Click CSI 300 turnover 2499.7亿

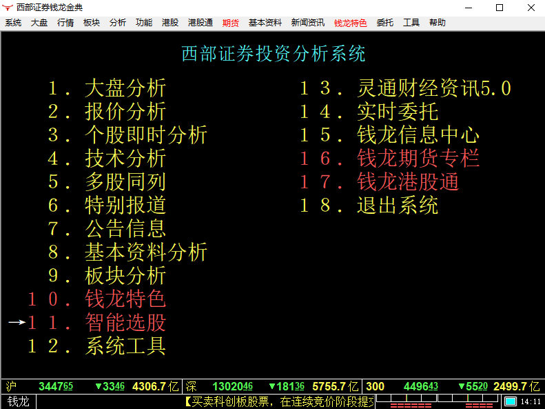[517, 386]
